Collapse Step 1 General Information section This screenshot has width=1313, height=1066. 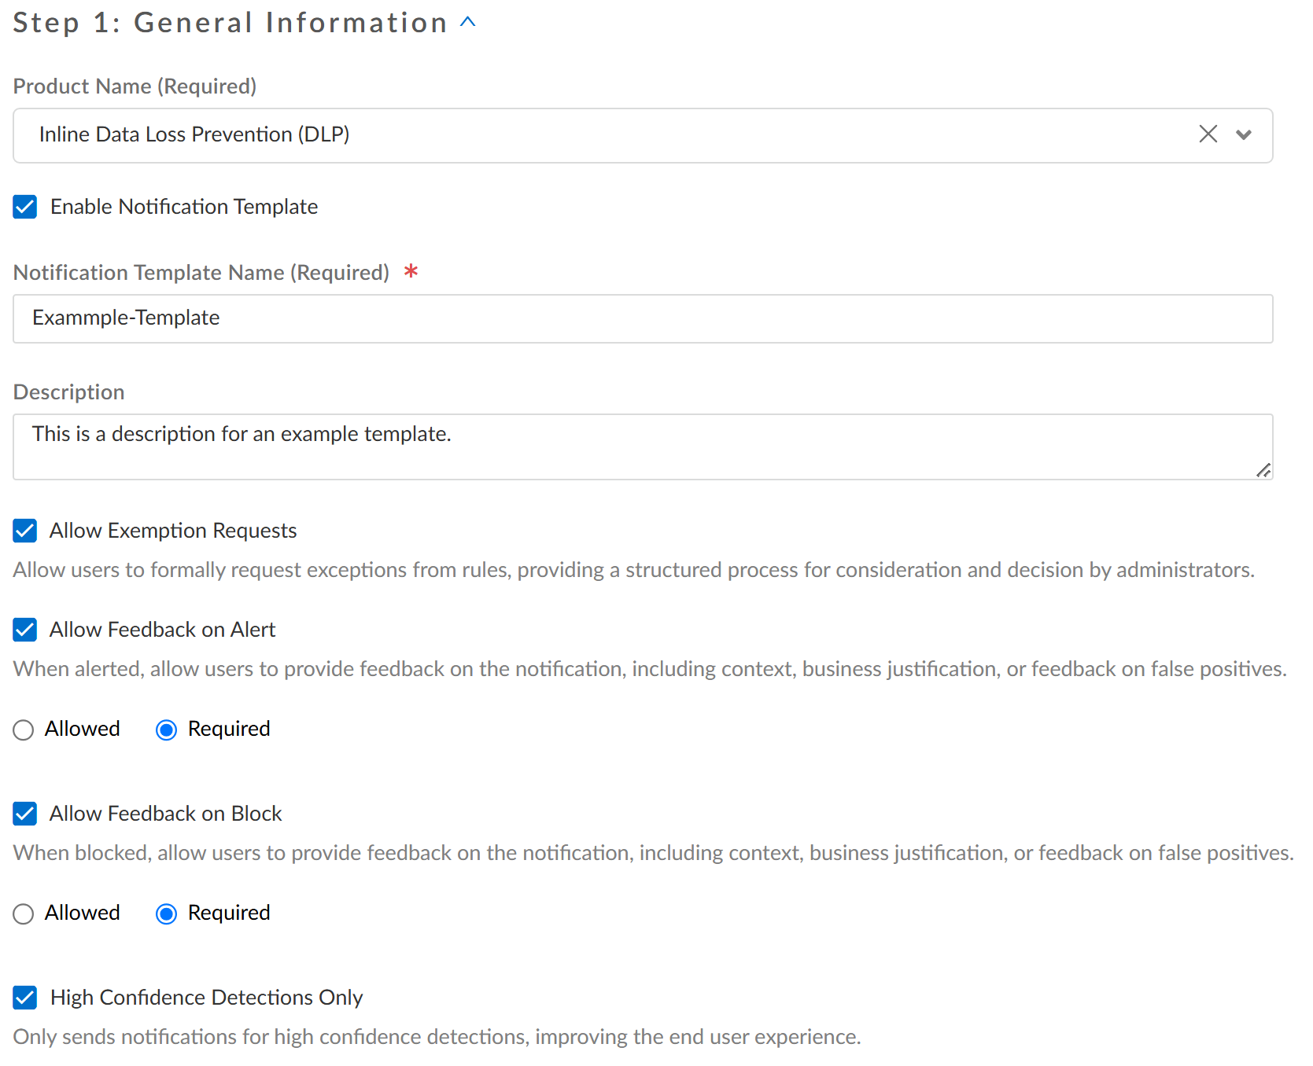tap(468, 22)
